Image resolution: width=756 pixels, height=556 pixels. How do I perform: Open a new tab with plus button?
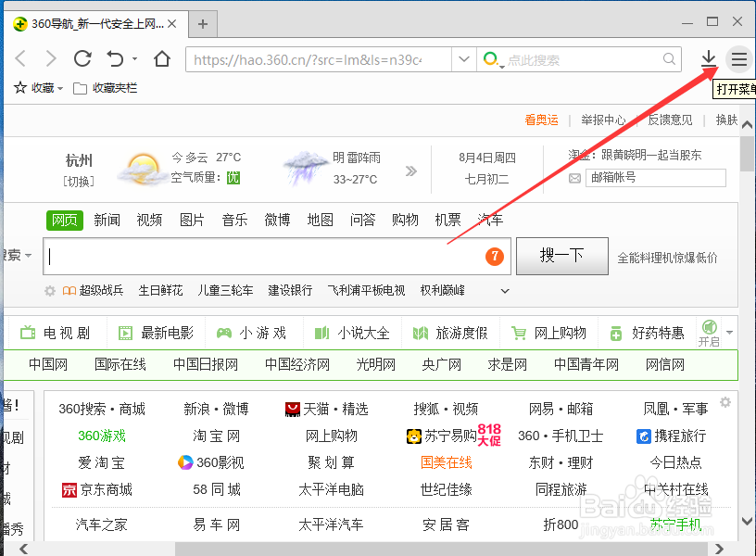pyautogui.click(x=203, y=23)
